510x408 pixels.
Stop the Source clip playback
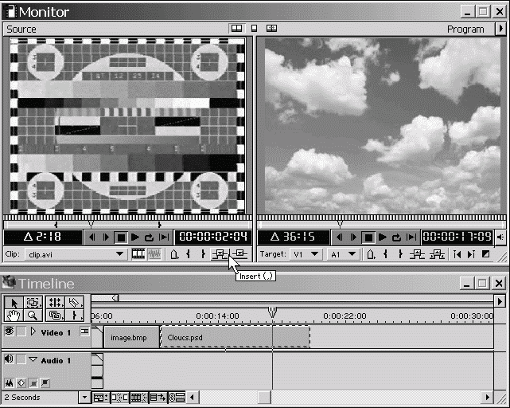click(x=121, y=237)
